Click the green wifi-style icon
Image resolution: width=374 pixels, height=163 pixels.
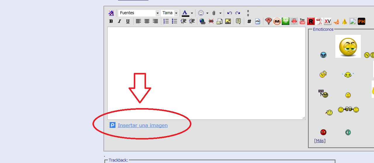(x=285, y=21)
